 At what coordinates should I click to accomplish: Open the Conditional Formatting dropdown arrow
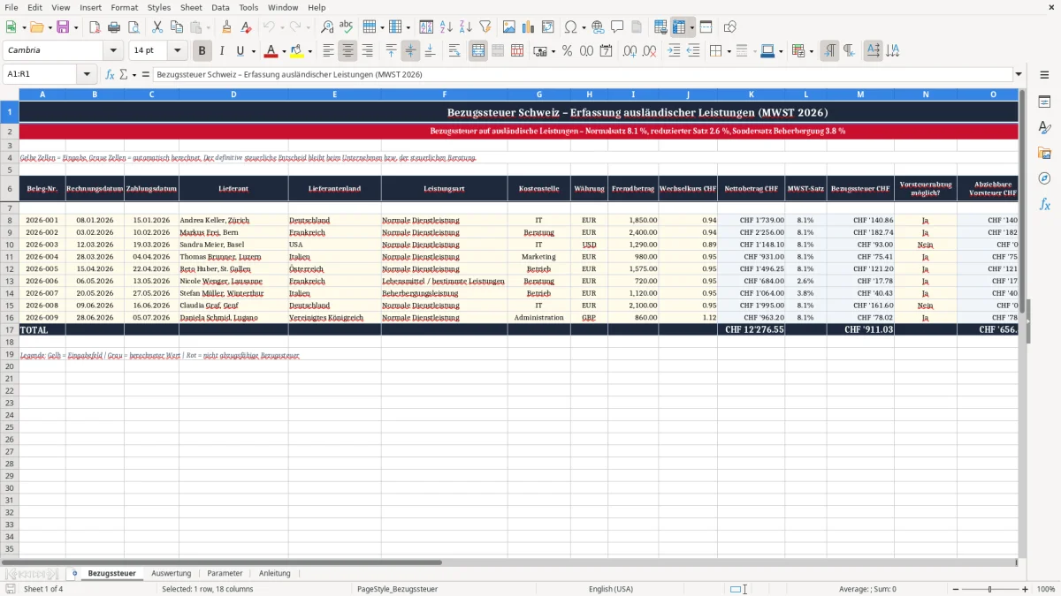point(811,51)
